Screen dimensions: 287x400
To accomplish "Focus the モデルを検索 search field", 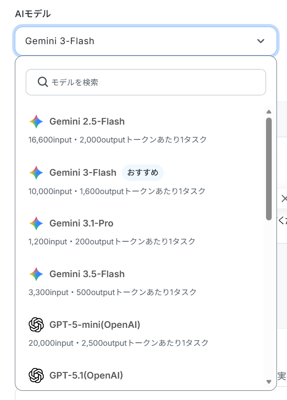I will [x=146, y=82].
